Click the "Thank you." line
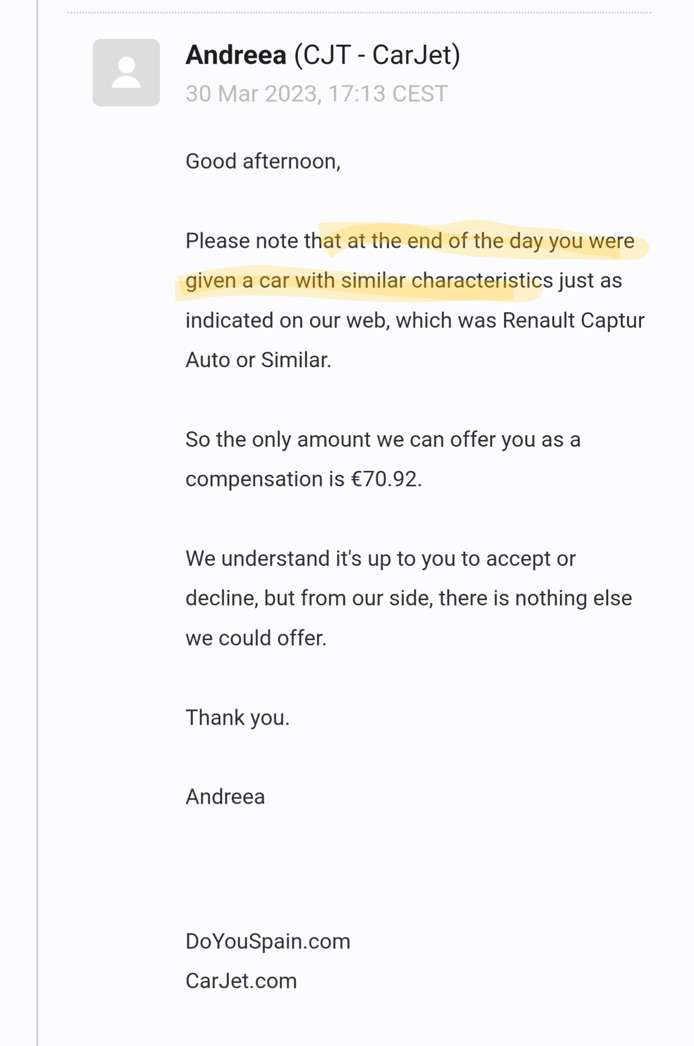Screen dimensions: 694x1046 pyautogui.click(x=237, y=717)
